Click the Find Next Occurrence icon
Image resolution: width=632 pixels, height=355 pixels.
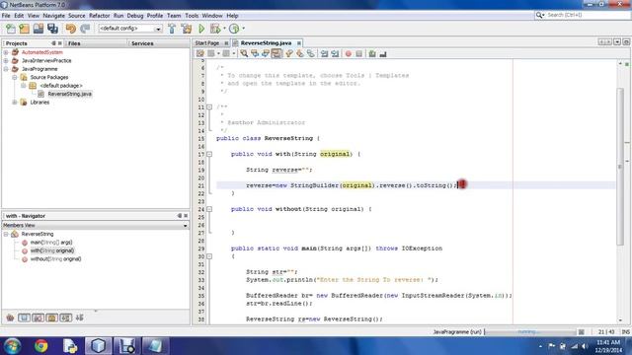click(x=266, y=53)
